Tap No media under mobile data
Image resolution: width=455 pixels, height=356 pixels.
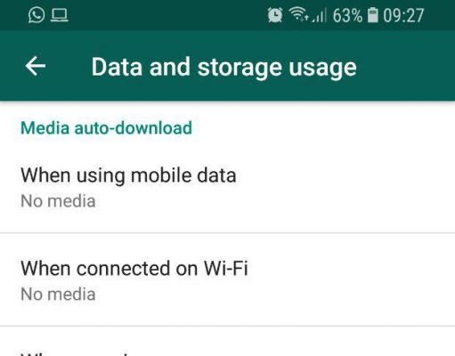pyautogui.click(x=58, y=201)
